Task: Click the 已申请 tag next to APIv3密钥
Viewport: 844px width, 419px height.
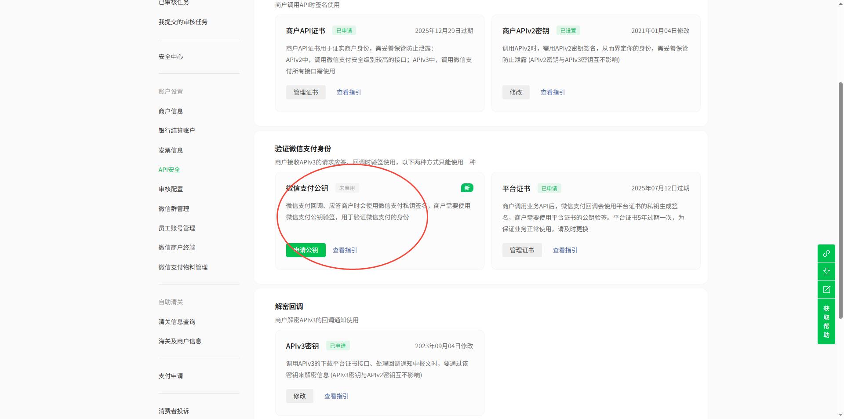Action: point(338,346)
